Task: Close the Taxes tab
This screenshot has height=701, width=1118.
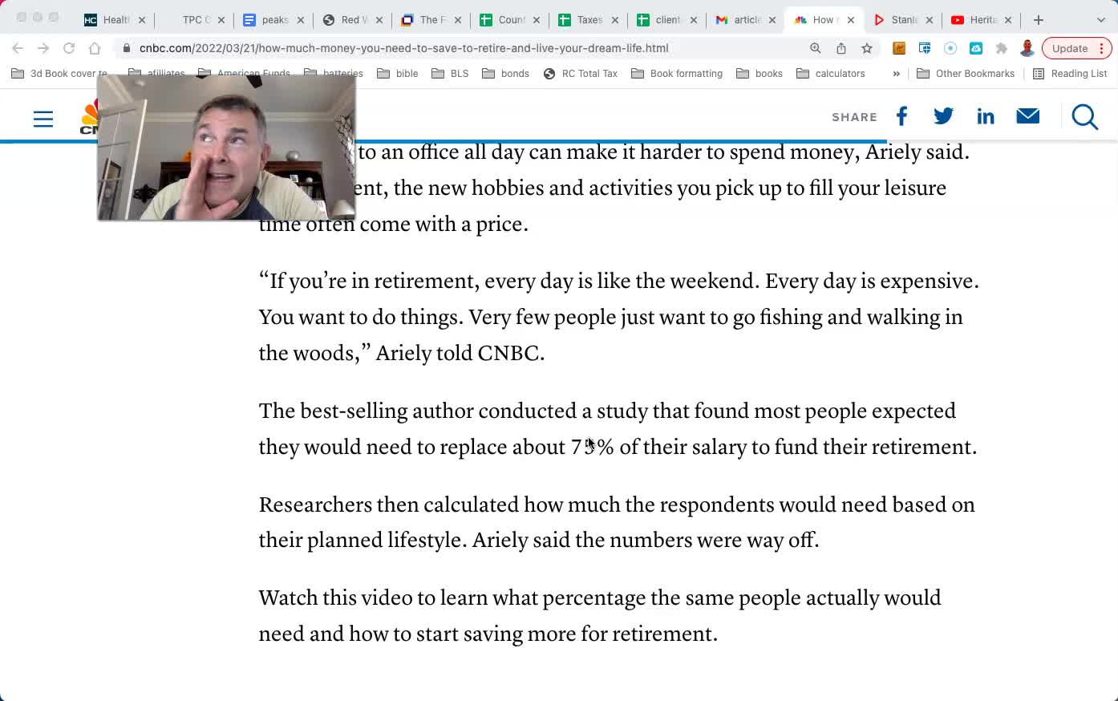Action: pyautogui.click(x=615, y=20)
